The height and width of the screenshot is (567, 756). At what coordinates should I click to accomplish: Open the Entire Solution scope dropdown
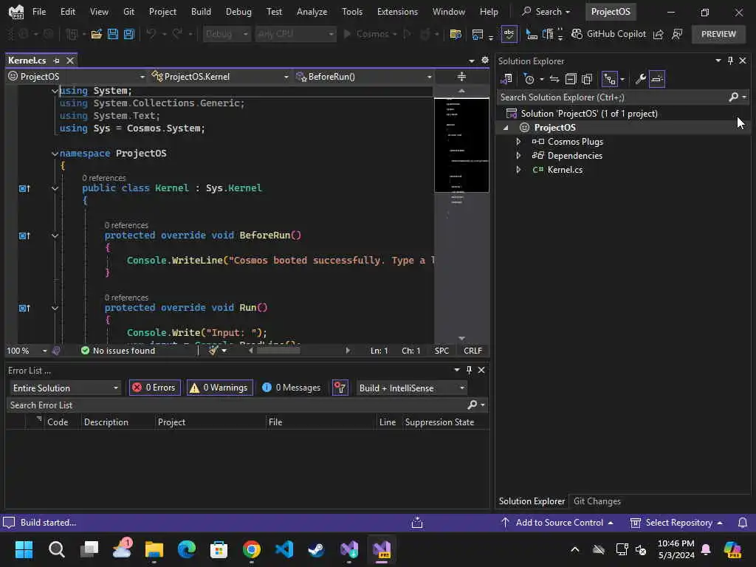coord(65,388)
